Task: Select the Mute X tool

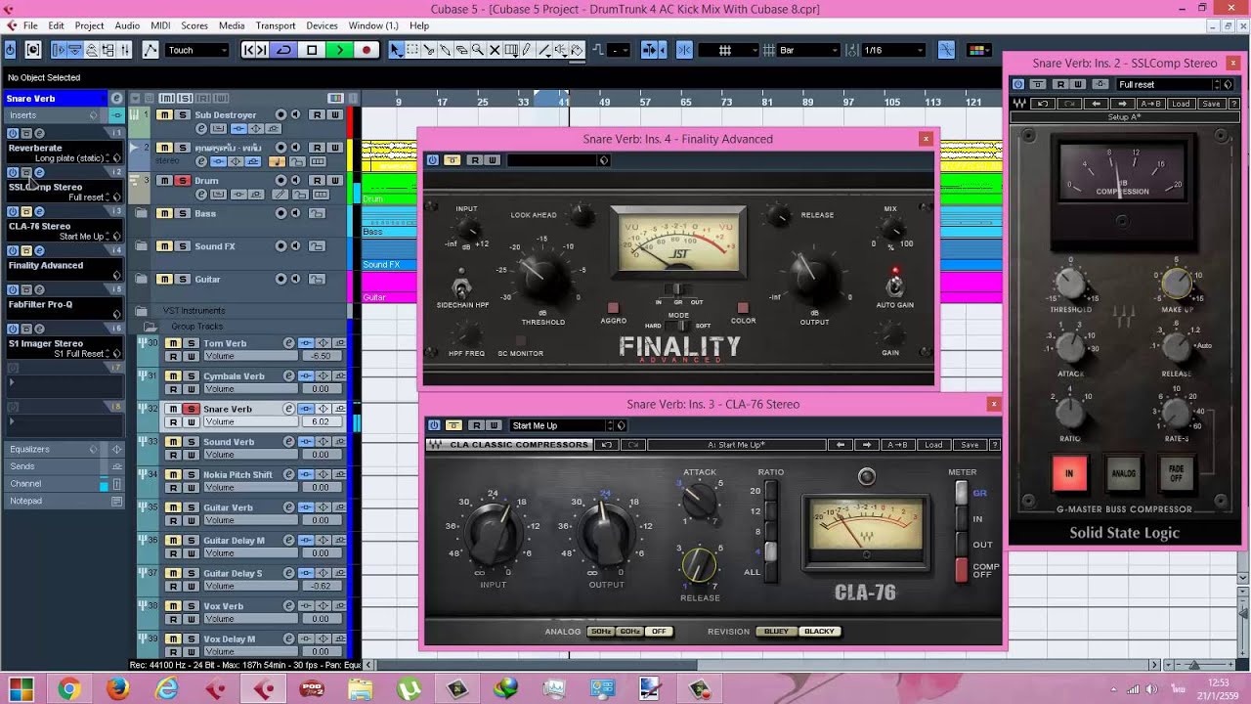Action: pyautogui.click(x=495, y=50)
